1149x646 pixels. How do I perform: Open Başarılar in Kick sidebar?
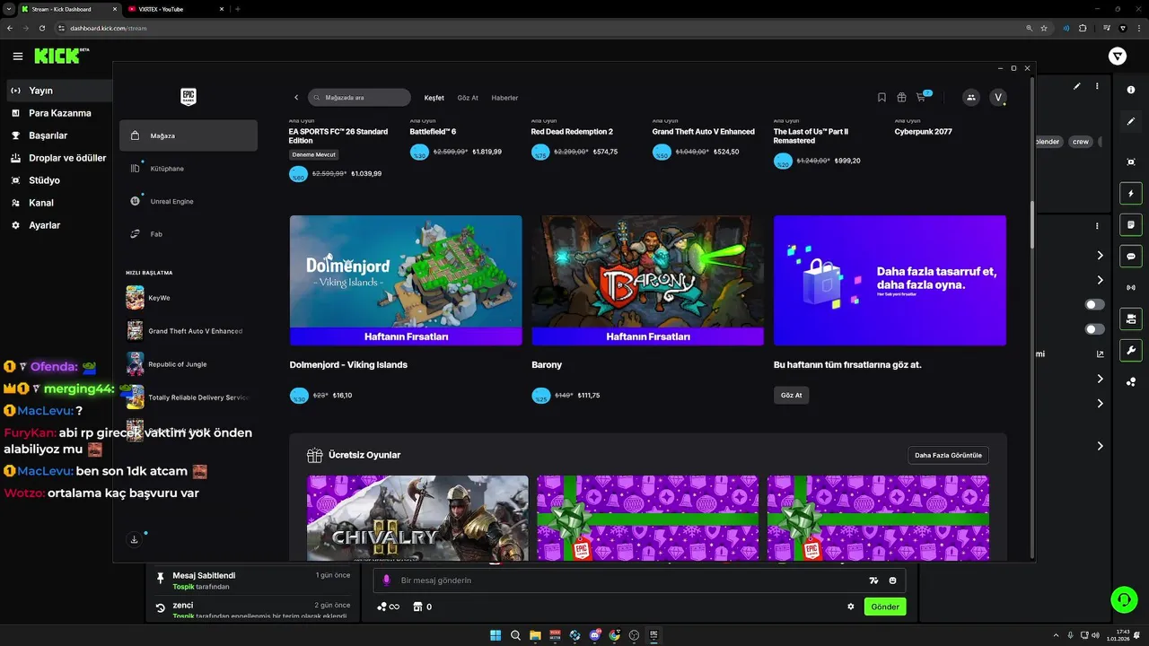[x=57, y=135]
